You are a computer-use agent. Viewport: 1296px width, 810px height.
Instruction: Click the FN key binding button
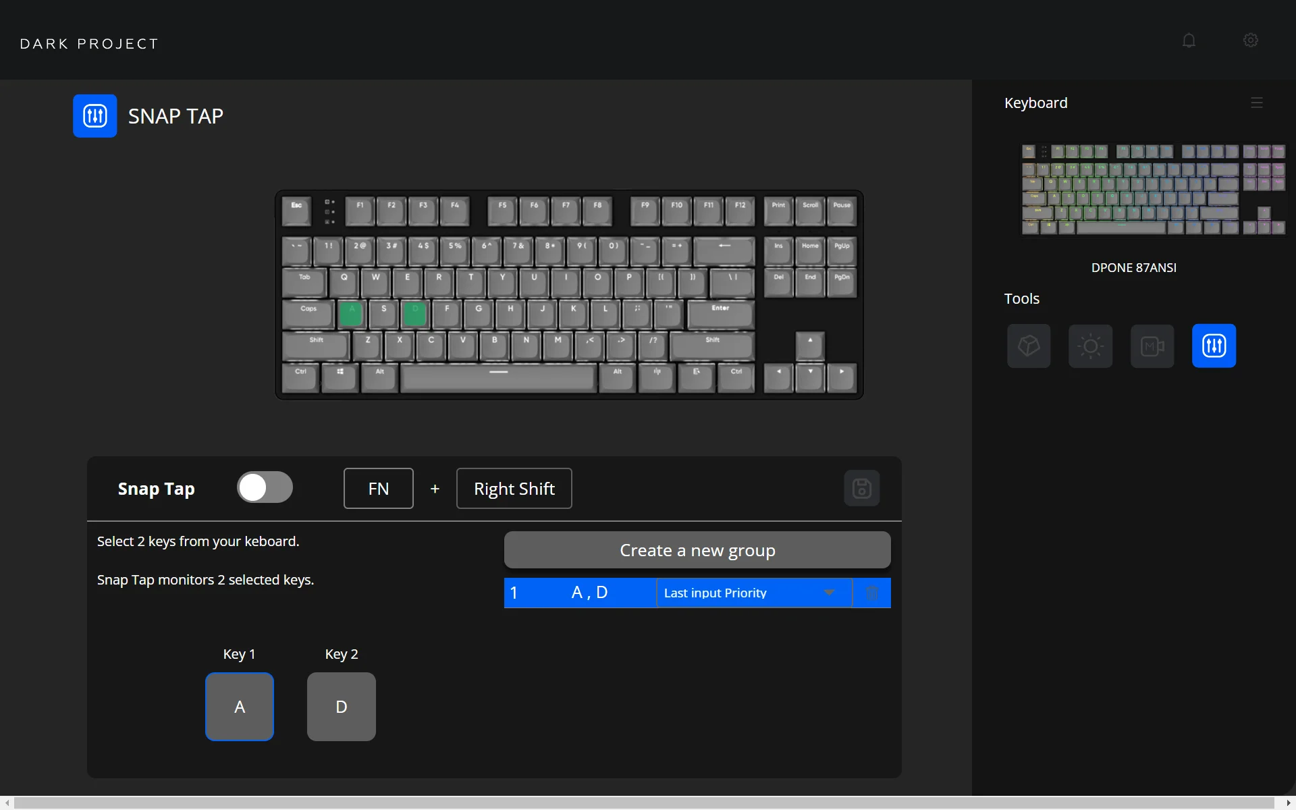pos(378,488)
